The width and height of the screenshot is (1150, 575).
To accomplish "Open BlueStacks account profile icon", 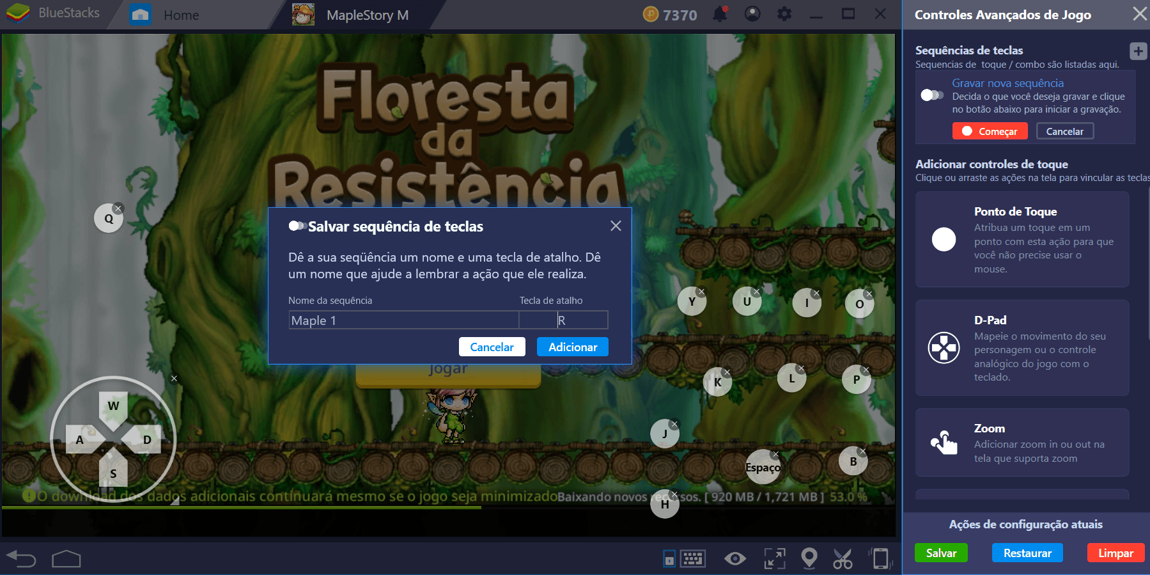I will [x=752, y=13].
